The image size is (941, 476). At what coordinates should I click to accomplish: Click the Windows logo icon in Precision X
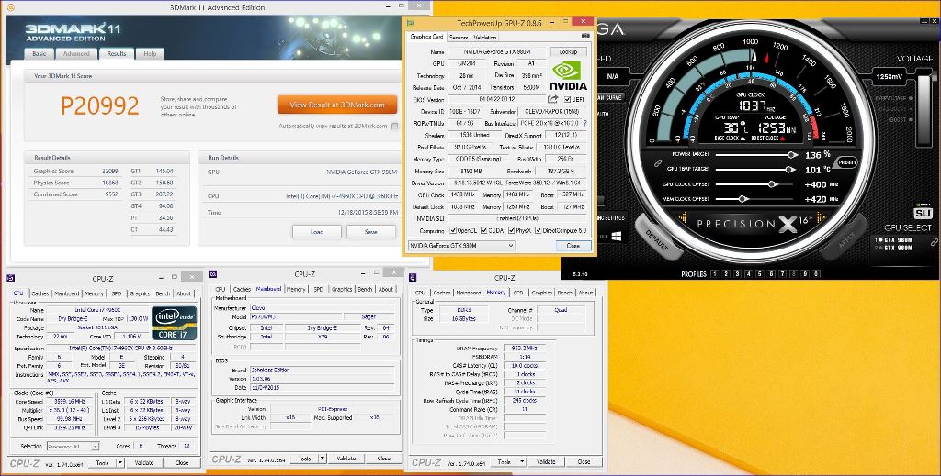point(615,236)
